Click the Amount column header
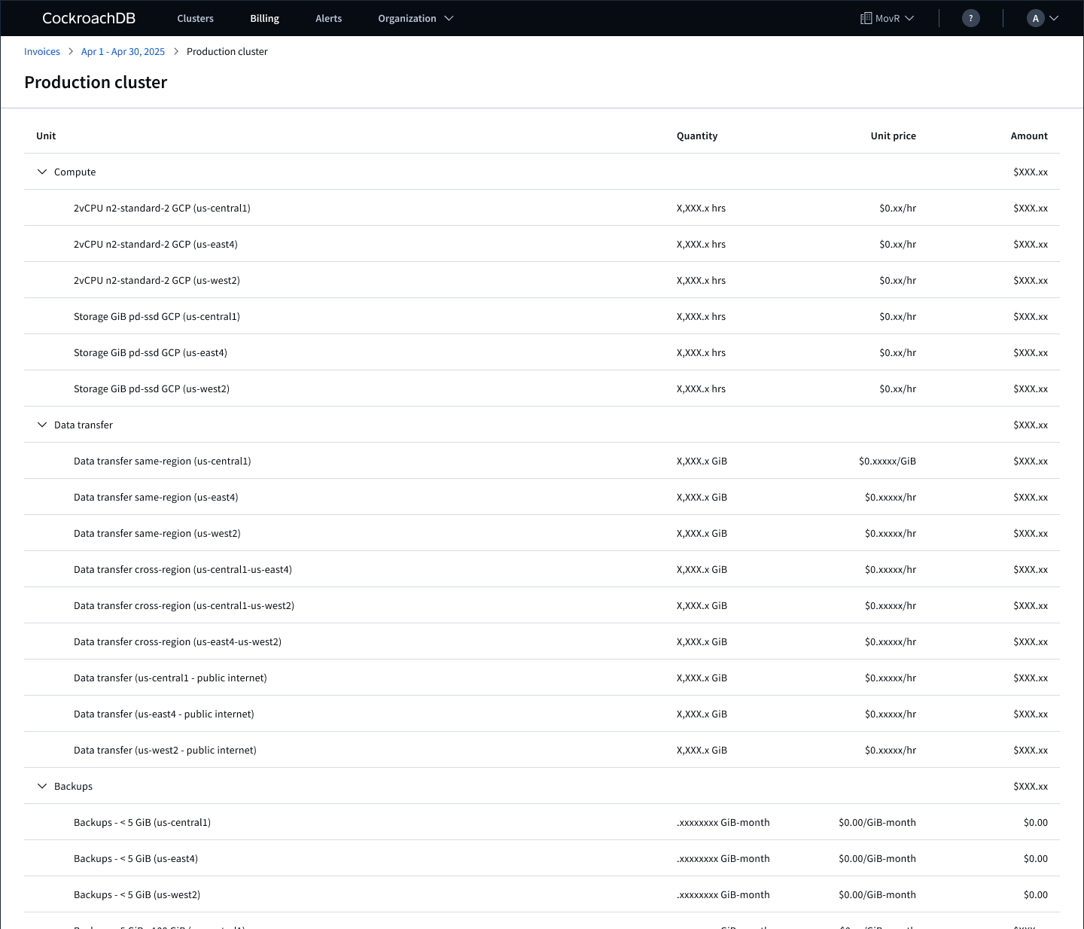Screen dimensions: 1084x929 (x=1029, y=136)
